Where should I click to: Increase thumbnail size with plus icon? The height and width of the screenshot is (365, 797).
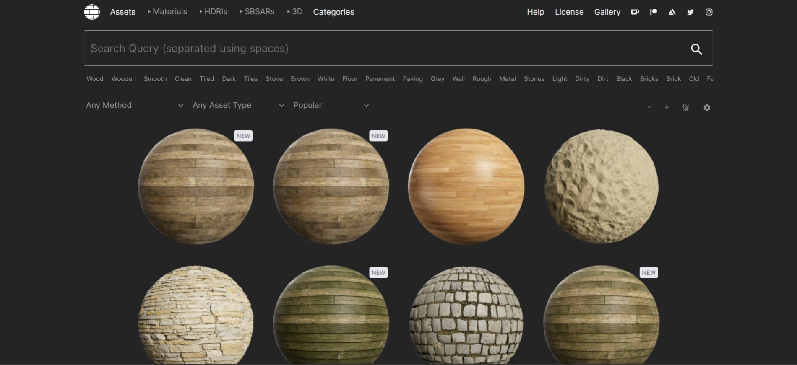coord(667,107)
